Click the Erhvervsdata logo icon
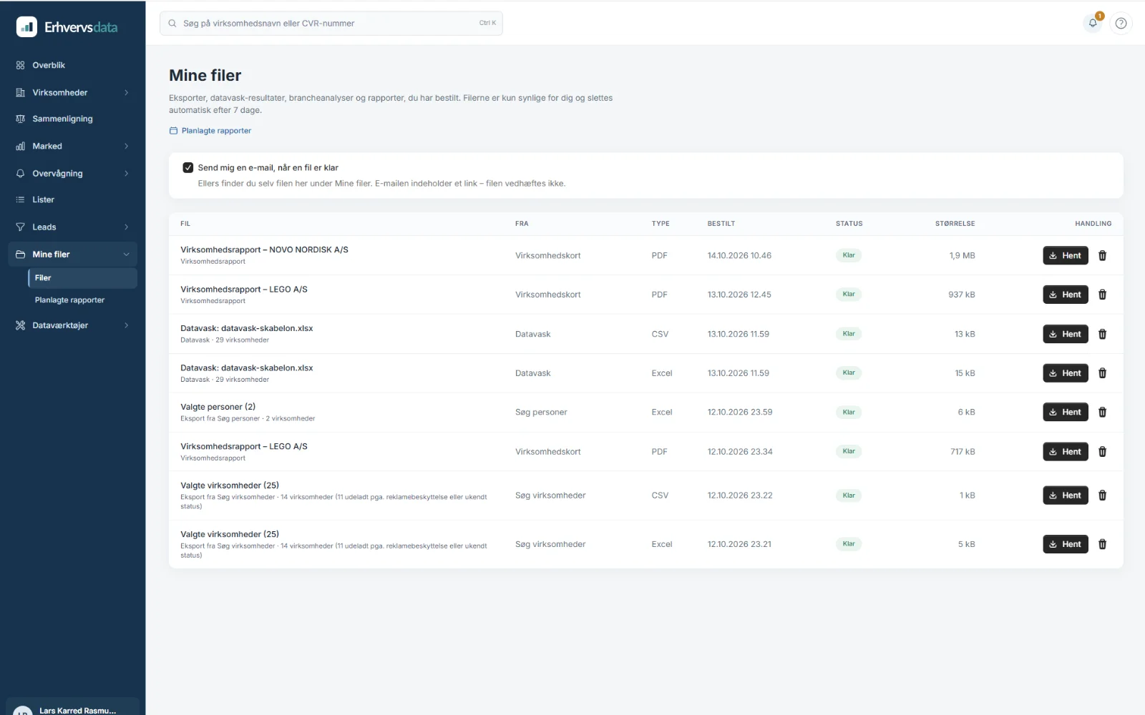Screen dimensions: 1145x715 point(26,27)
